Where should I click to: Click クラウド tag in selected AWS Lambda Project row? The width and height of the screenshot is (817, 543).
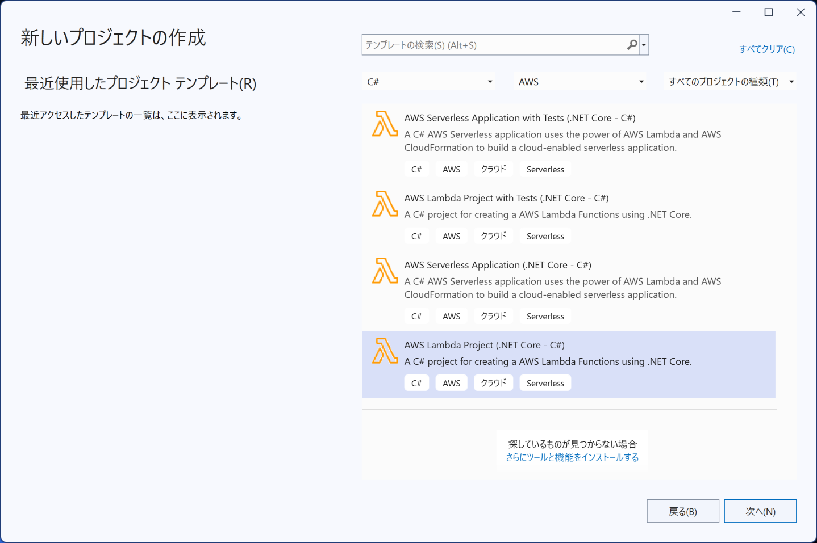click(x=494, y=383)
